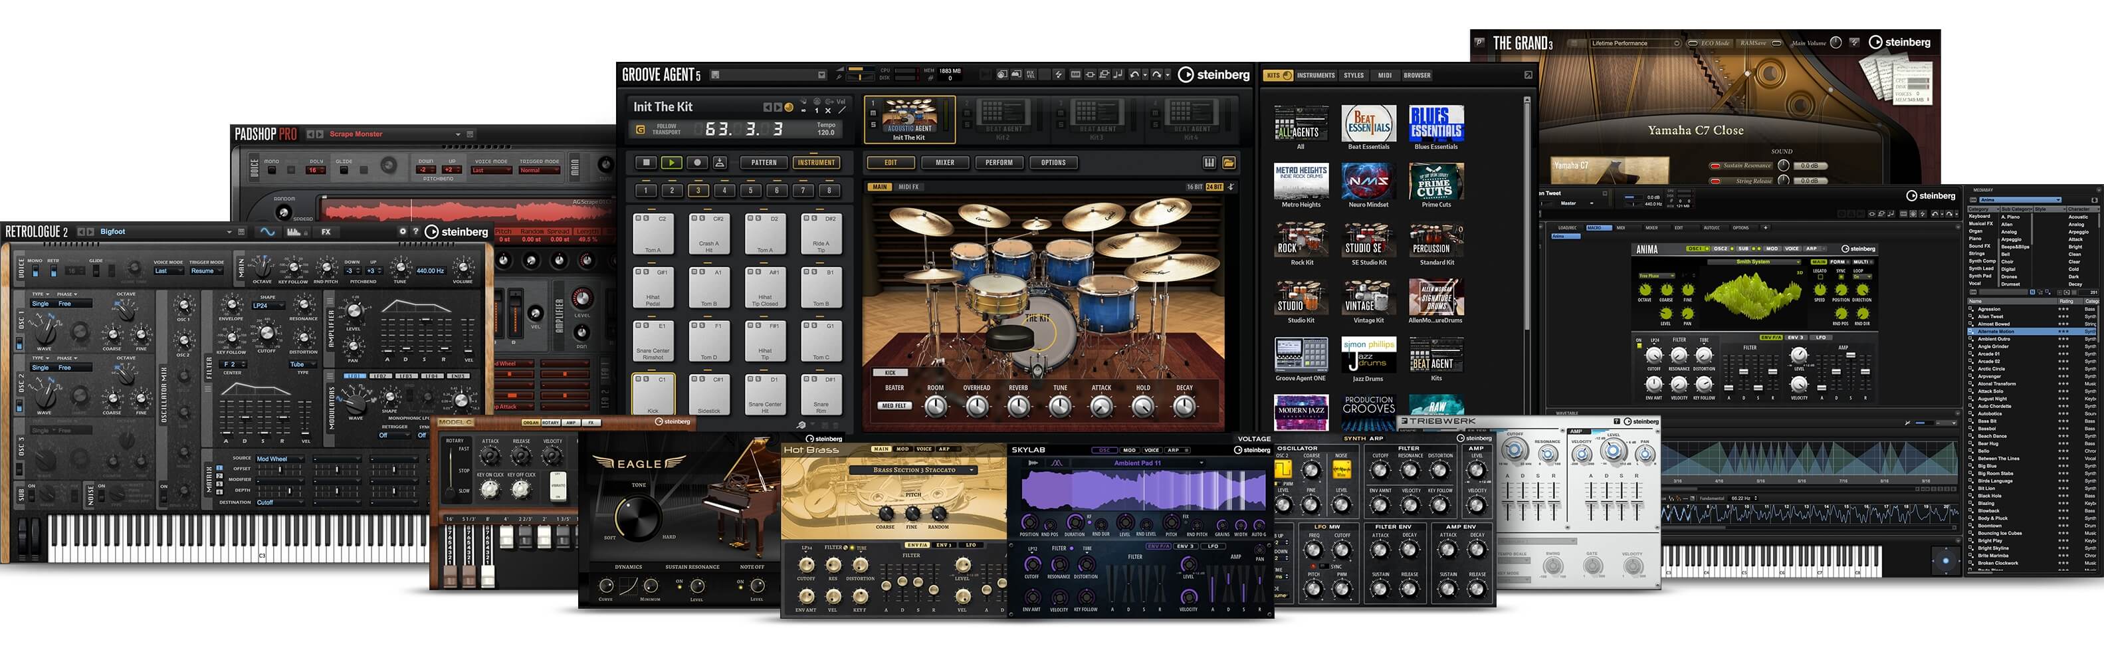Trigger the Crash A Hit pad

coord(709,233)
